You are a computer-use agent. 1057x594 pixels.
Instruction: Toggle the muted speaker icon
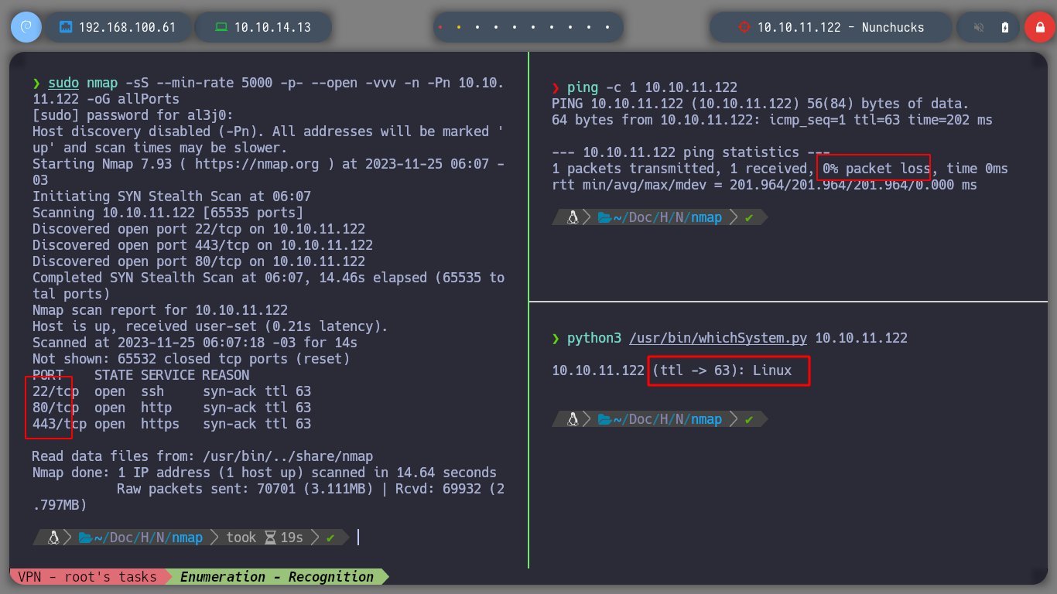[979, 27]
